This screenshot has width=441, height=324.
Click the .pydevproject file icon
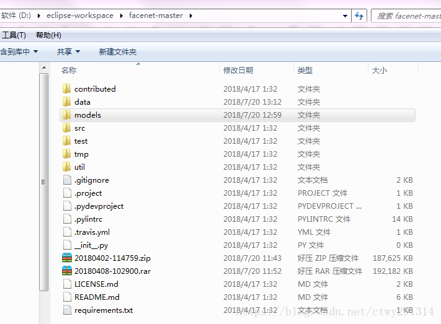click(67, 206)
